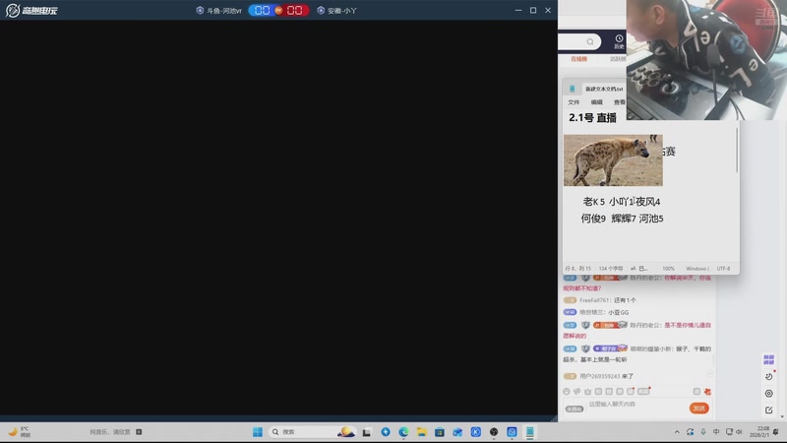
Task: Open the 历史 history clock icon
Action: tap(619, 39)
